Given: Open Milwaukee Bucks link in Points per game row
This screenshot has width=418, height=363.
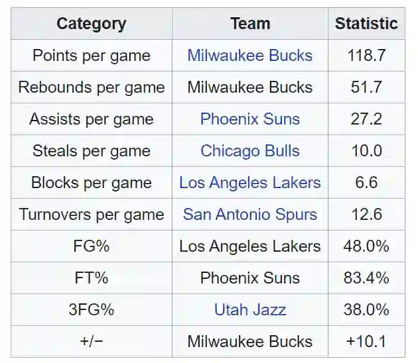Looking at the screenshot, I should (249, 55).
